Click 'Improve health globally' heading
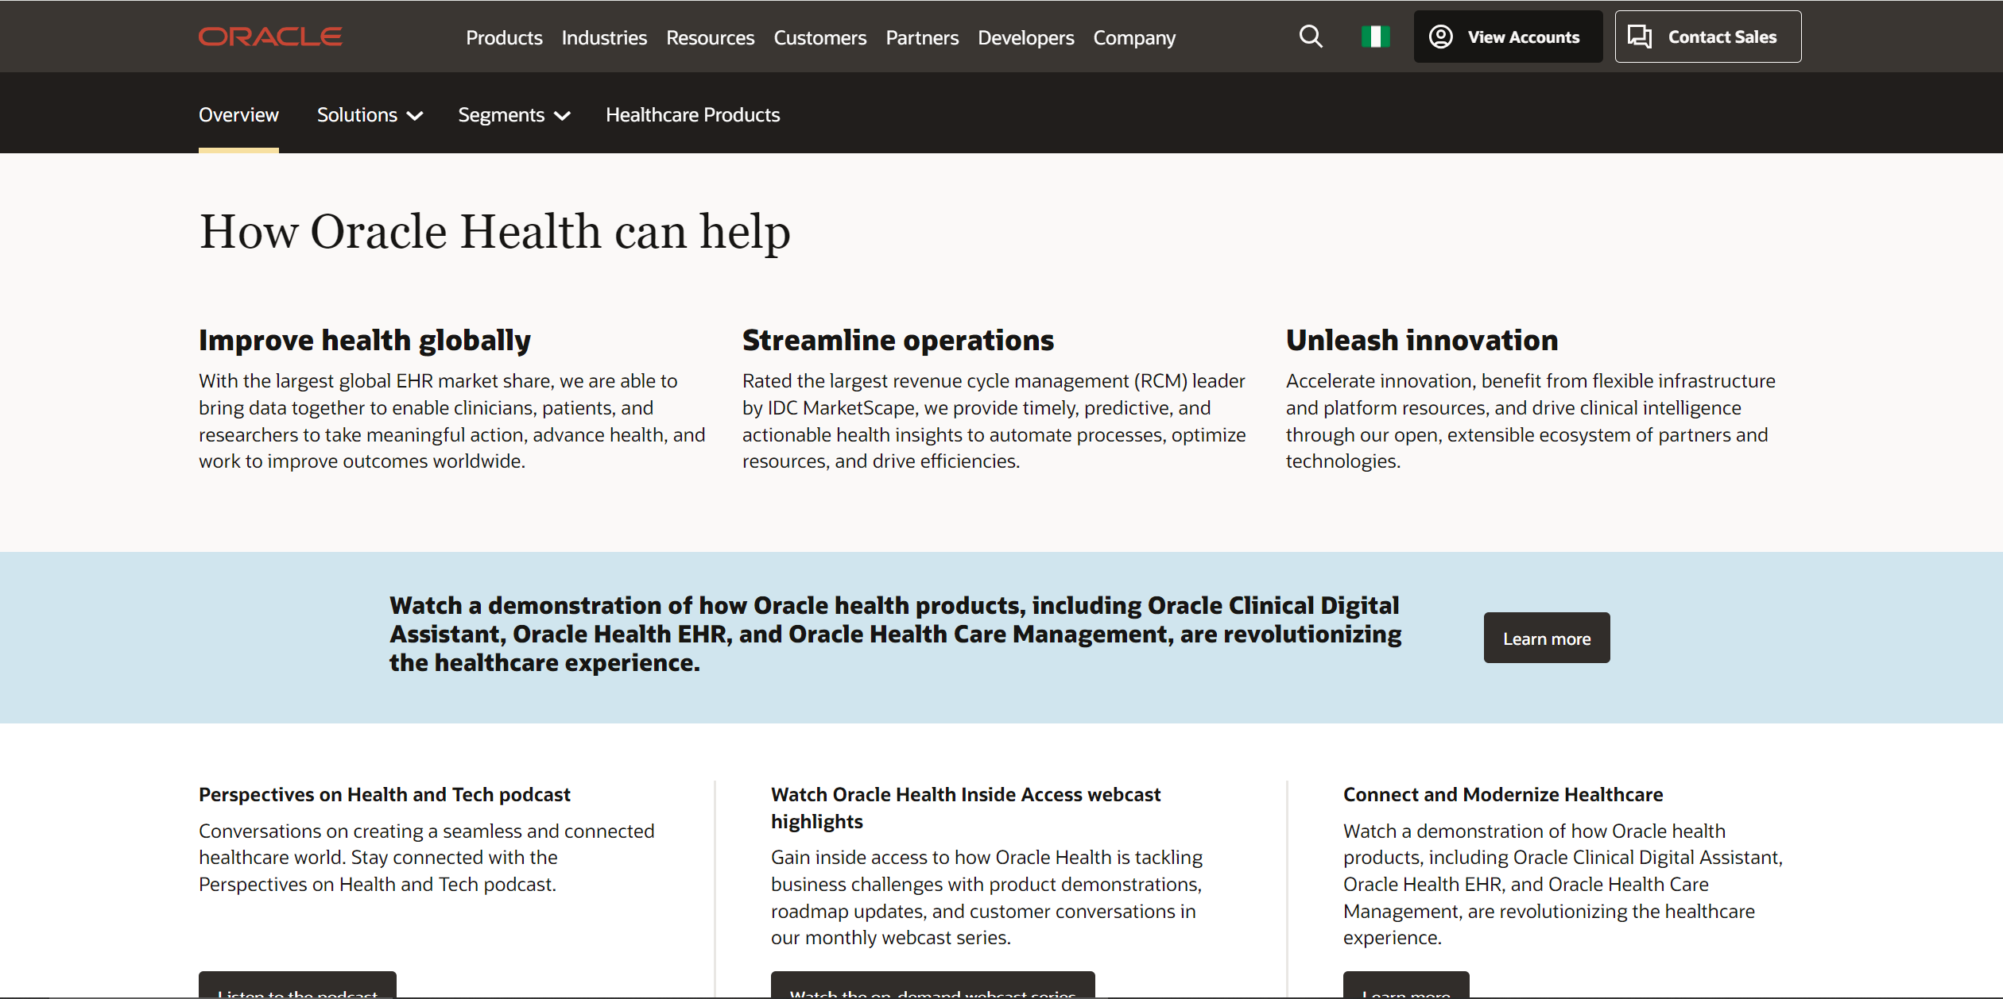The width and height of the screenshot is (2003, 999). 365,340
